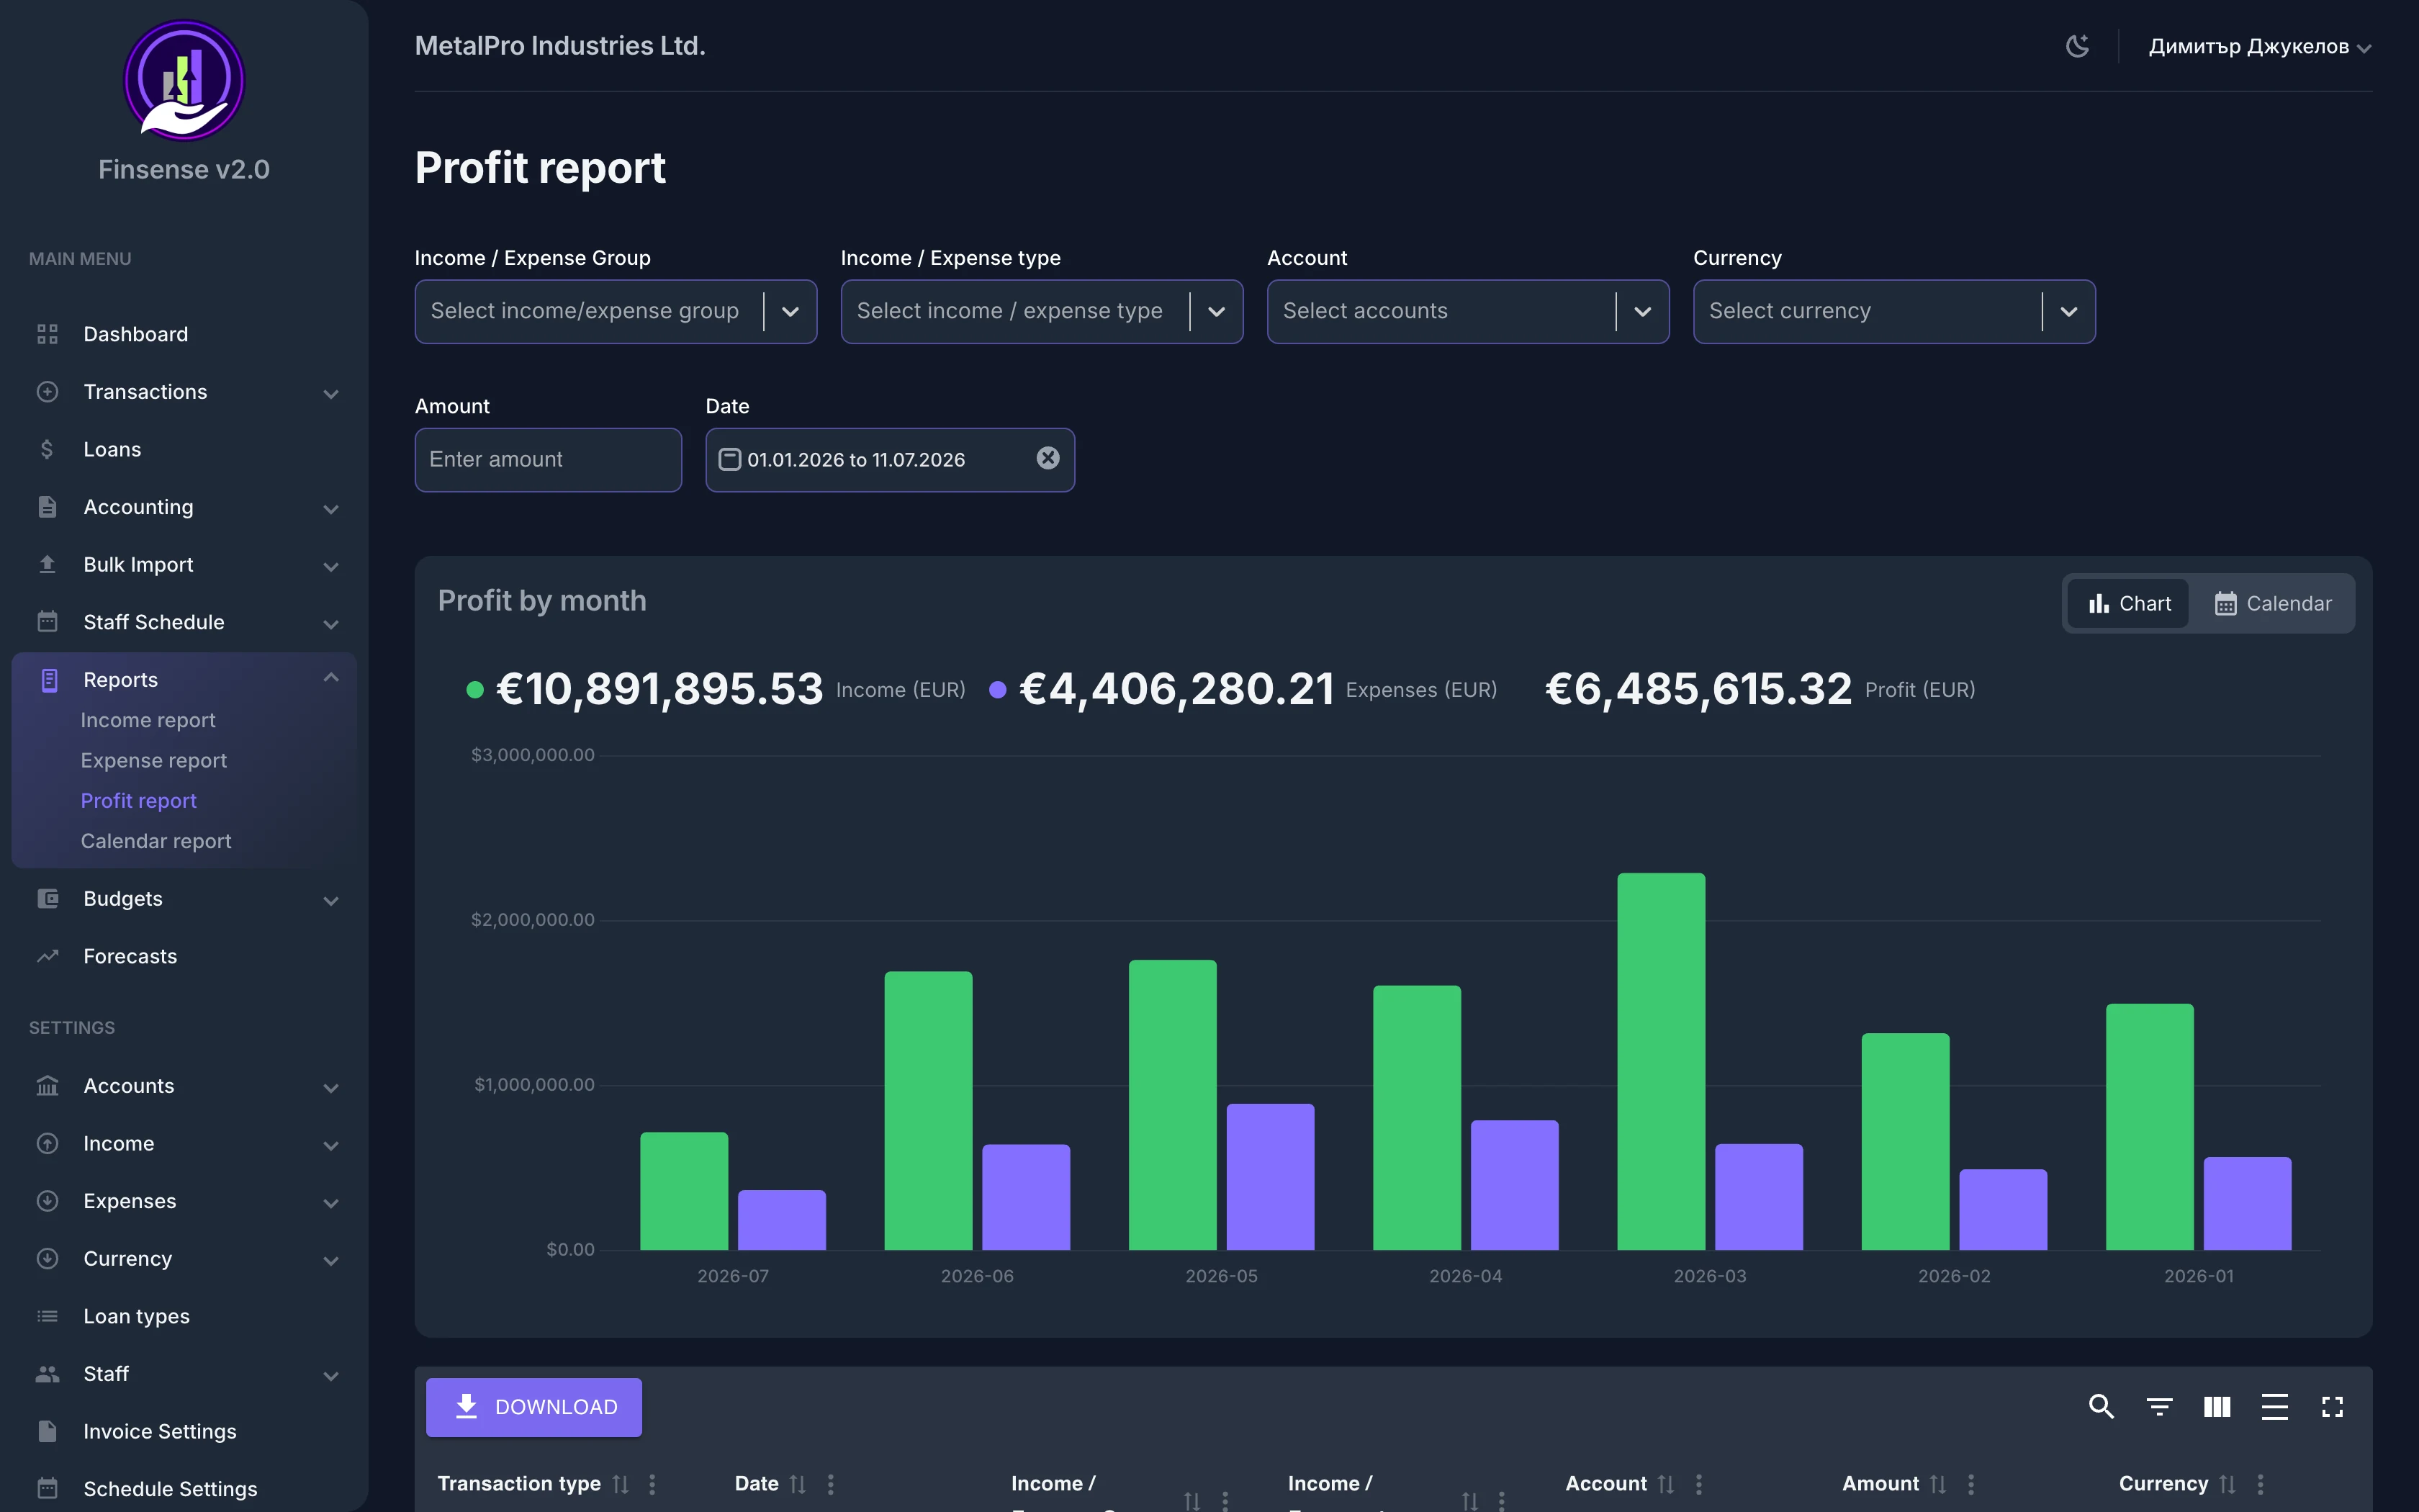The width and height of the screenshot is (2419, 1512).
Task: Focus the Enter amount field
Action: [x=548, y=460]
